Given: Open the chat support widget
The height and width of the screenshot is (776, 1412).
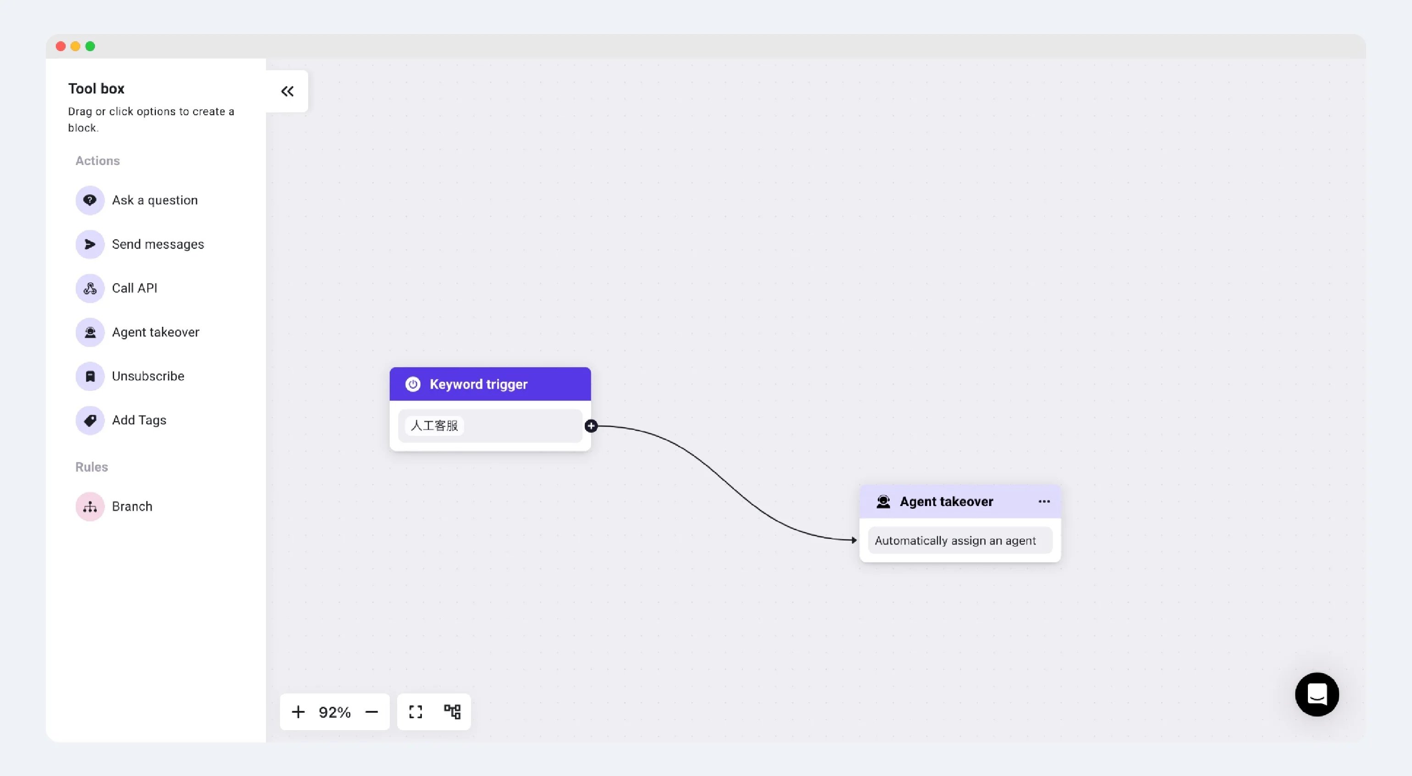Looking at the screenshot, I should point(1317,694).
